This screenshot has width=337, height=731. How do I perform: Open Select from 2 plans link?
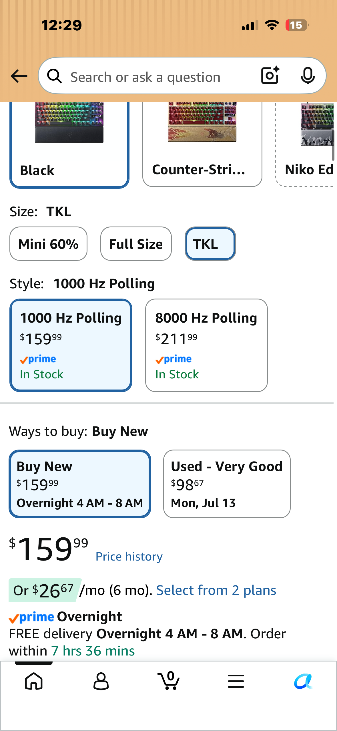click(x=216, y=590)
